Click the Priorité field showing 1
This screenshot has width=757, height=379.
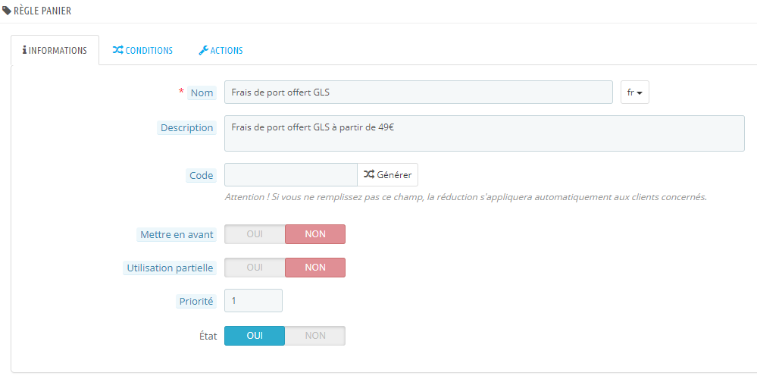(x=253, y=301)
